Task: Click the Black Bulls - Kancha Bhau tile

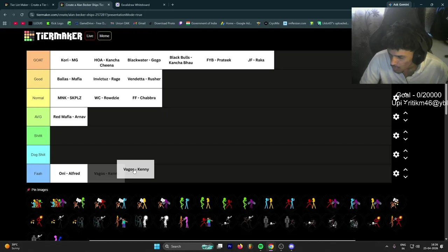Action: [x=181, y=60]
